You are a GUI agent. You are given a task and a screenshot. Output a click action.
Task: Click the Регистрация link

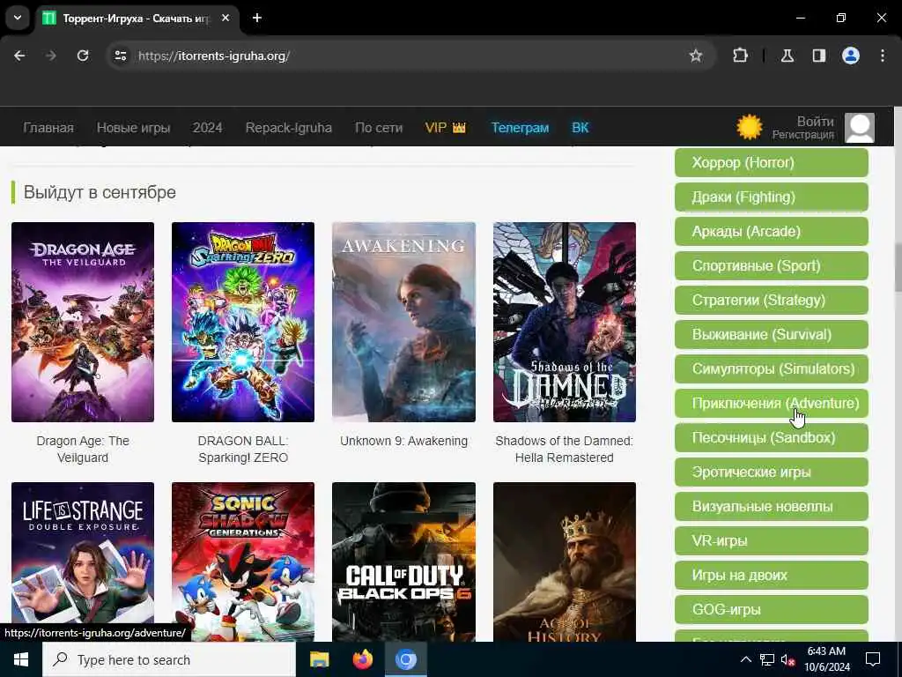(x=803, y=135)
